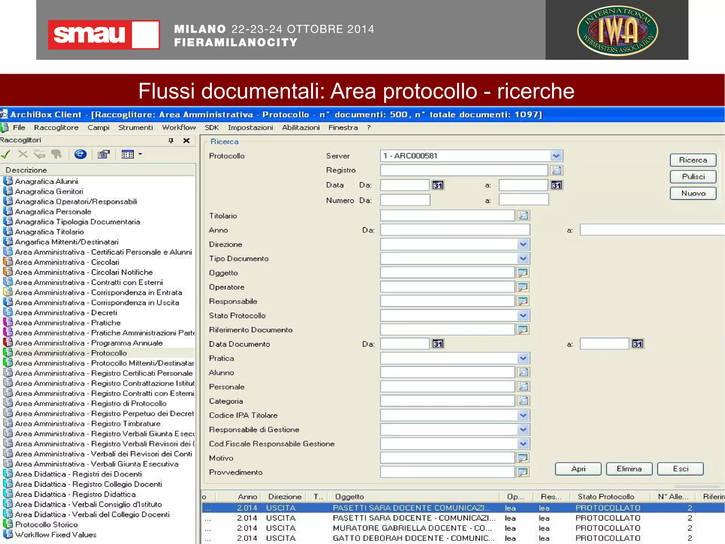The height and width of the screenshot is (544, 725).
Task: Select Area Amministrativa - Decreti
Action: [x=66, y=313]
